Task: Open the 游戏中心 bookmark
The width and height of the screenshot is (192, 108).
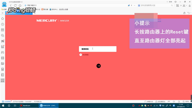Action: pos(54,9)
